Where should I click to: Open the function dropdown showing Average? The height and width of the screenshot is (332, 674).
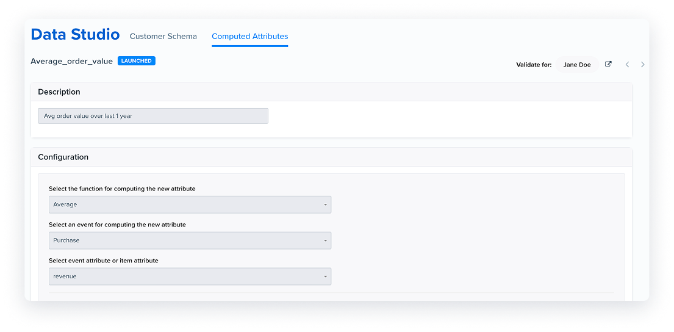pyautogui.click(x=190, y=204)
